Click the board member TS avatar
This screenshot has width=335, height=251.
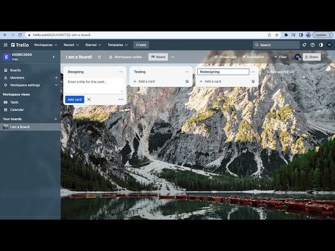tap(297, 57)
